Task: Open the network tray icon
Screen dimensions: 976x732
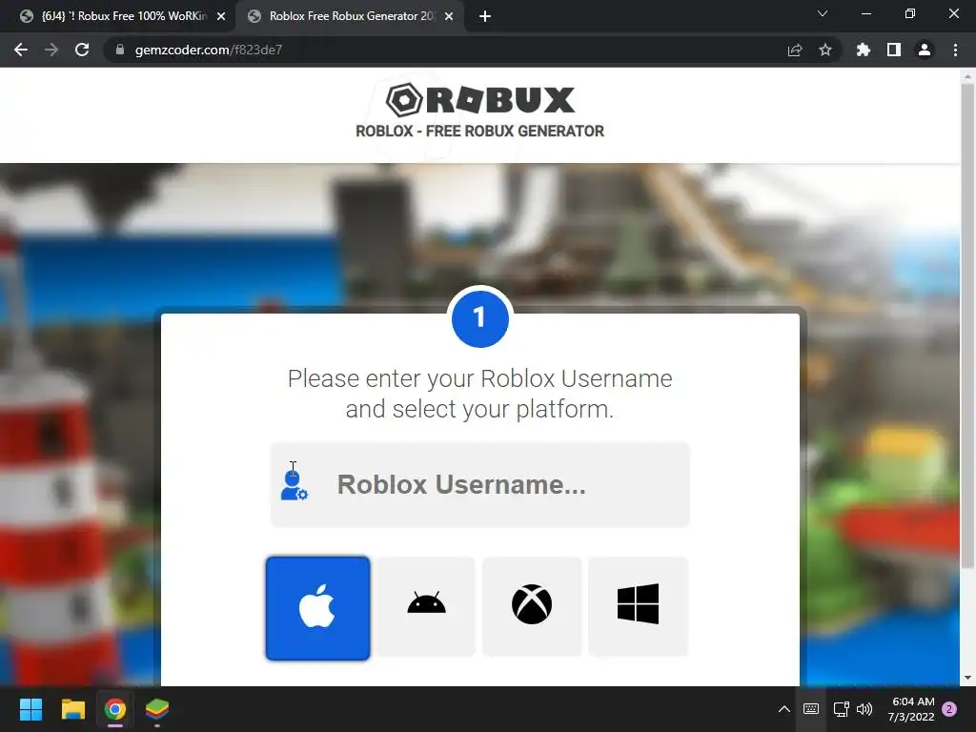Action: [x=841, y=709]
